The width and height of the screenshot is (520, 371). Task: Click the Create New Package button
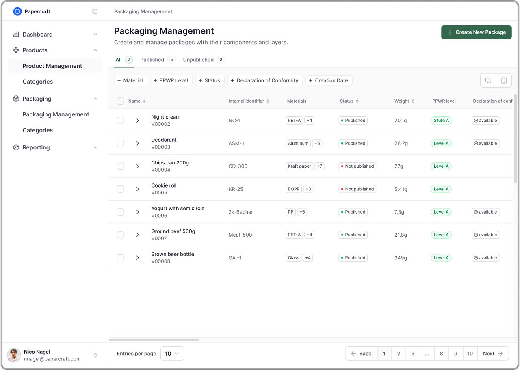click(x=476, y=32)
